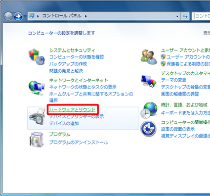
Task: Open ユーザー アカウント category heading link
Action: point(185,50)
